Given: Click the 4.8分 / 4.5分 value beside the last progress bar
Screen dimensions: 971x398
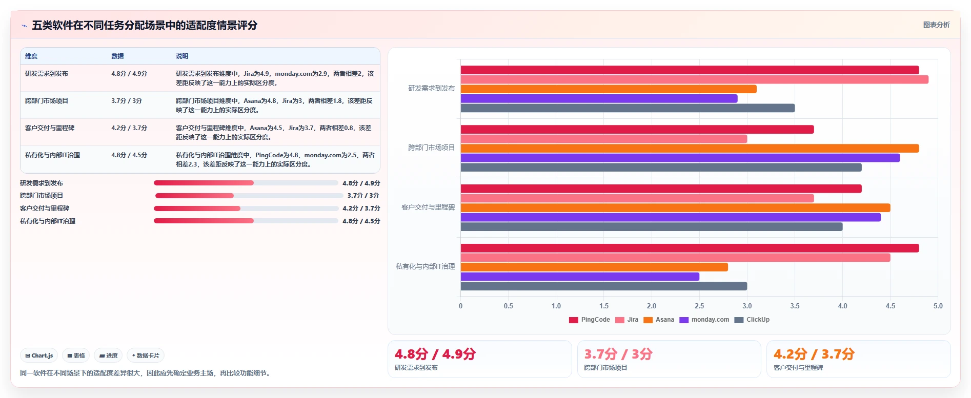Looking at the screenshot, I should pos(361,221).
